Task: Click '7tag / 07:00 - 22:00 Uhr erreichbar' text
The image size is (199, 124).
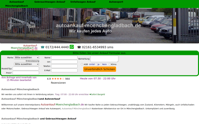Action: point(72,94)
